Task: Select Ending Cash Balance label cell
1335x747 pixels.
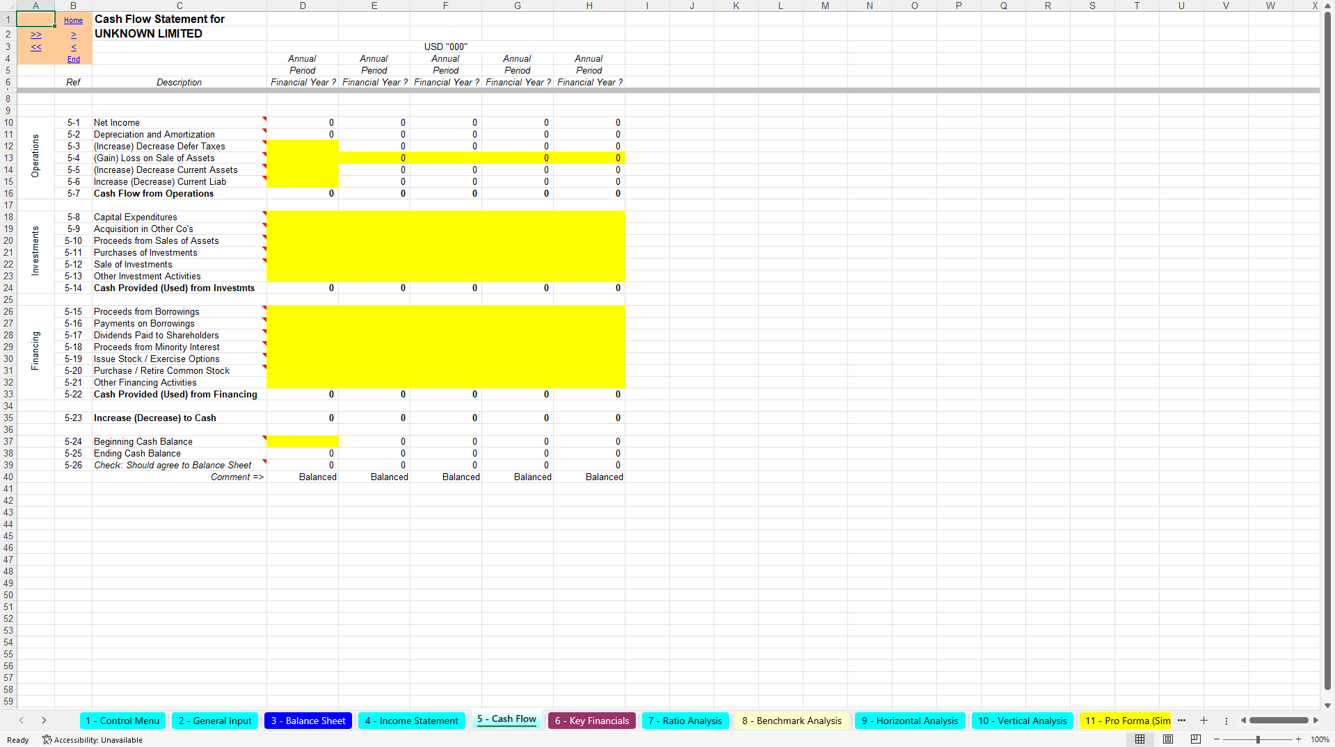Action: (x=179, y=453)
